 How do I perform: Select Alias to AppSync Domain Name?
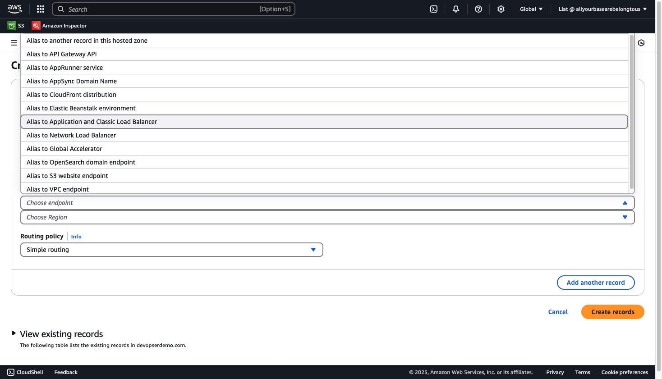click(324, 81)
